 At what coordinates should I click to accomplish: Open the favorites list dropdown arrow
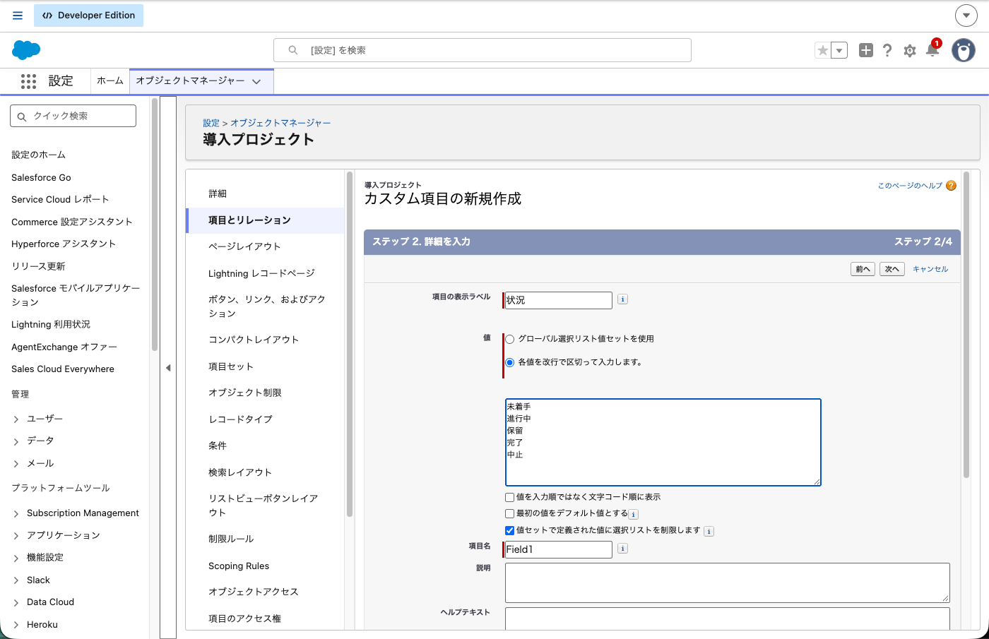[x=839, y=50]
